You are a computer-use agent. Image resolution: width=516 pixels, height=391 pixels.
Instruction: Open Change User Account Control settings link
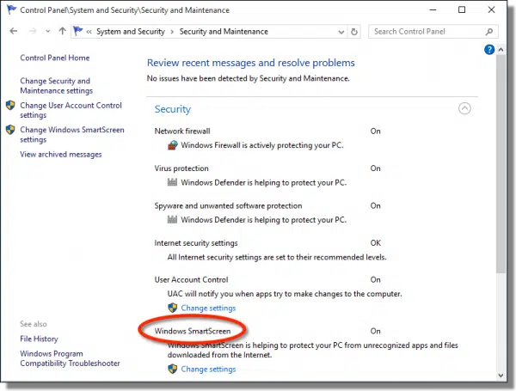coord(71,110)
